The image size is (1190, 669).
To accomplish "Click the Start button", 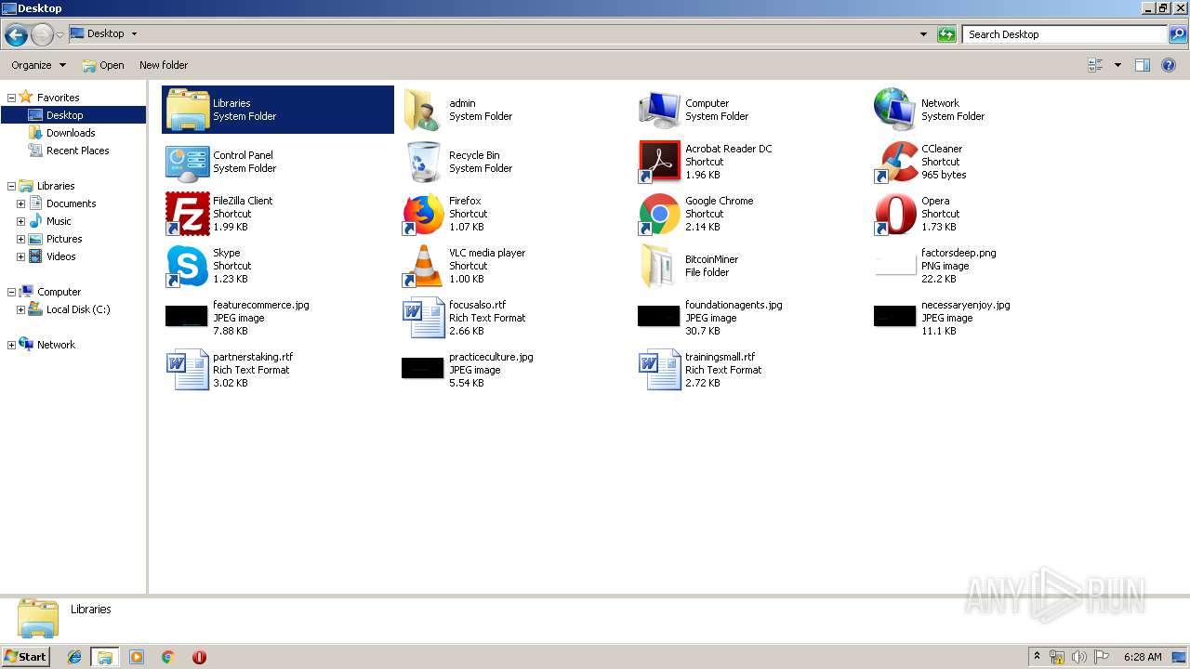I will (26, 656).
